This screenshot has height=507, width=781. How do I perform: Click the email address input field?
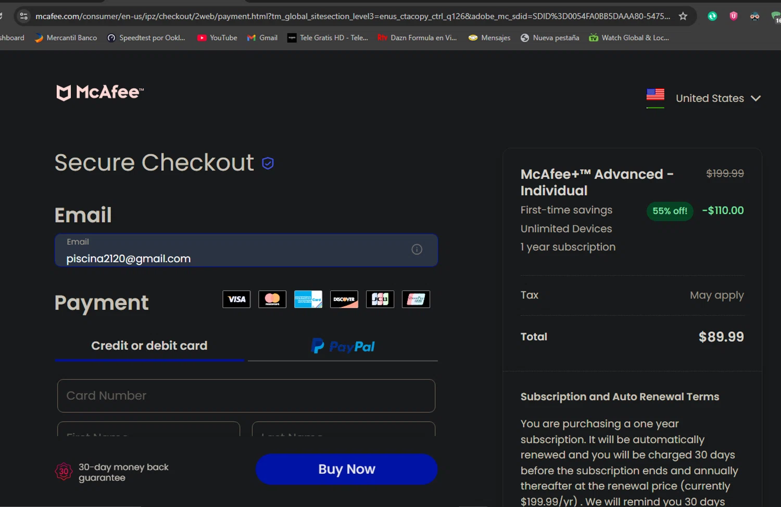tap(246, 250)
